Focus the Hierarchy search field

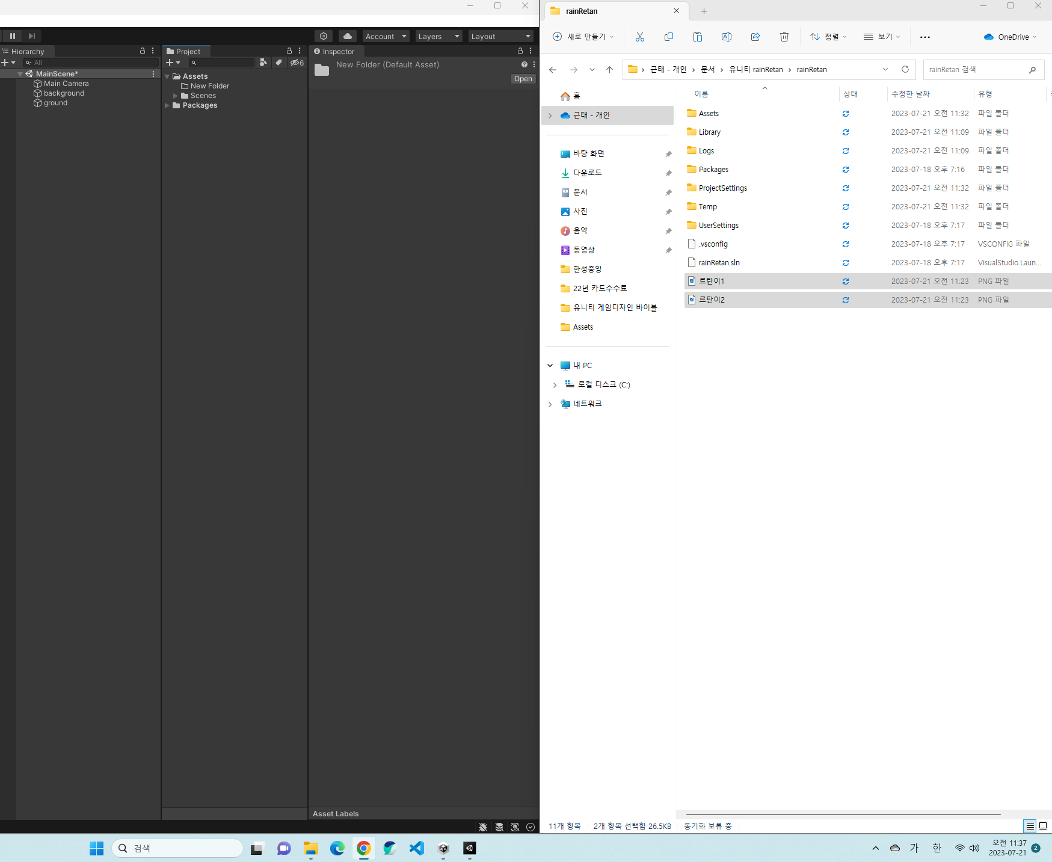tap(91, 63)
